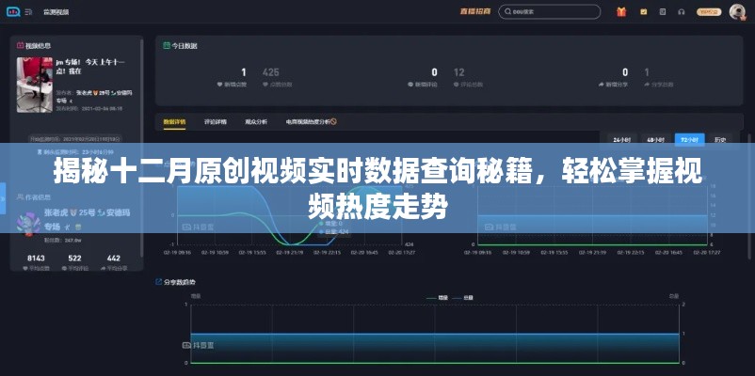Image resolution: width=755 pixels, height=376 pixels.
Task: Switch to the 数据详情 tab
Action: click(x=175, y=121)
